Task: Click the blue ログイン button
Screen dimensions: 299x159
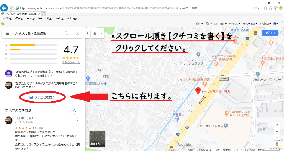Action: pyautogui.click(x=270, y=33)
